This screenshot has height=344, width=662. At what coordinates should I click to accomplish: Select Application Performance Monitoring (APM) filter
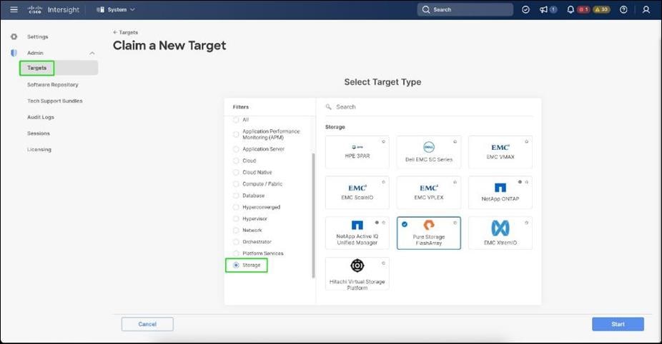pyautogui.click(x=236, y=134)
